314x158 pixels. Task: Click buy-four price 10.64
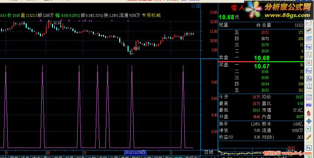[x=265, y=84]
